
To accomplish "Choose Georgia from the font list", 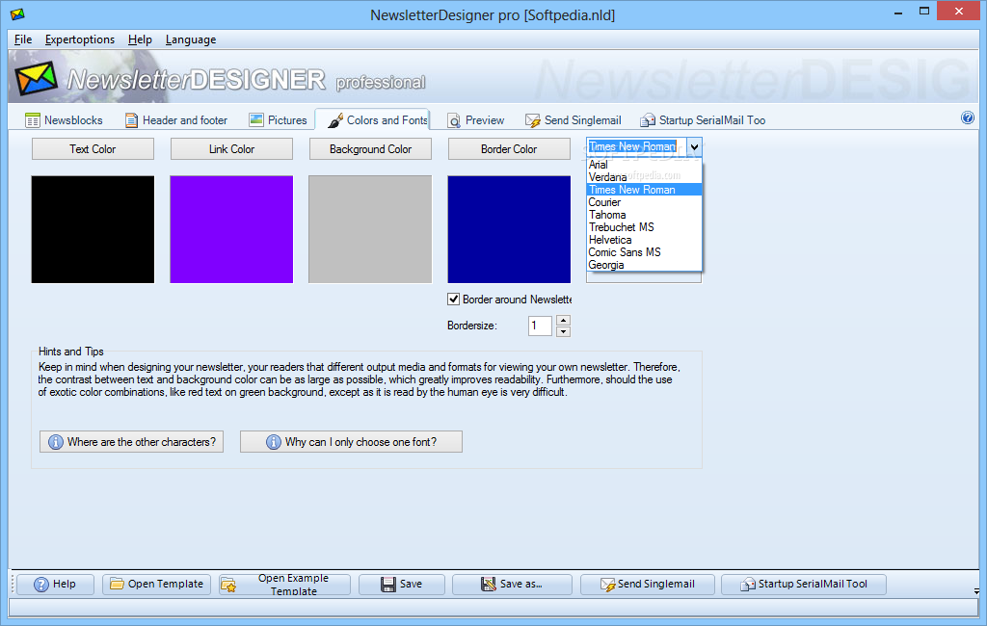I will (644, 265).
